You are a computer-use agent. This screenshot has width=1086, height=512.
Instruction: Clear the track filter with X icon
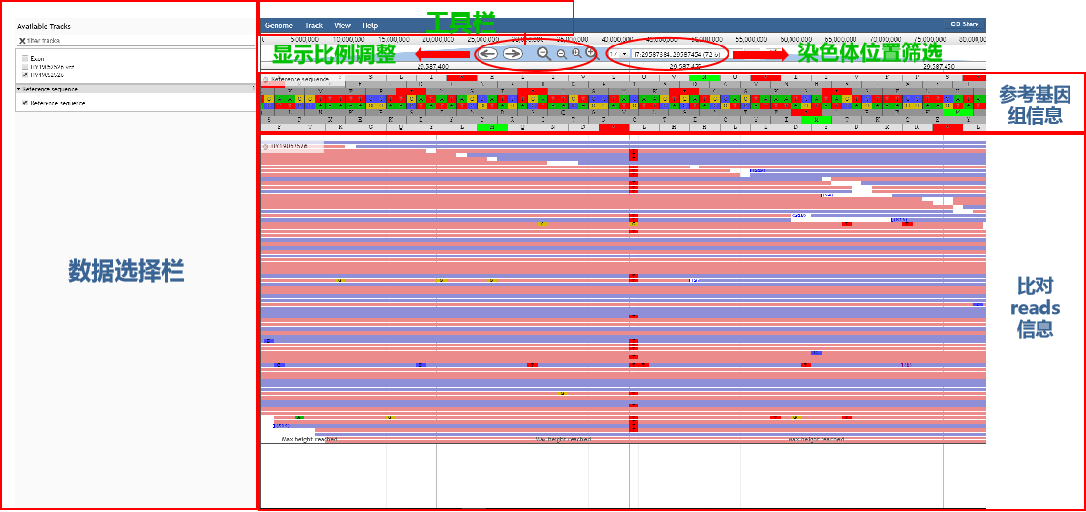click(x=22, y=40)
